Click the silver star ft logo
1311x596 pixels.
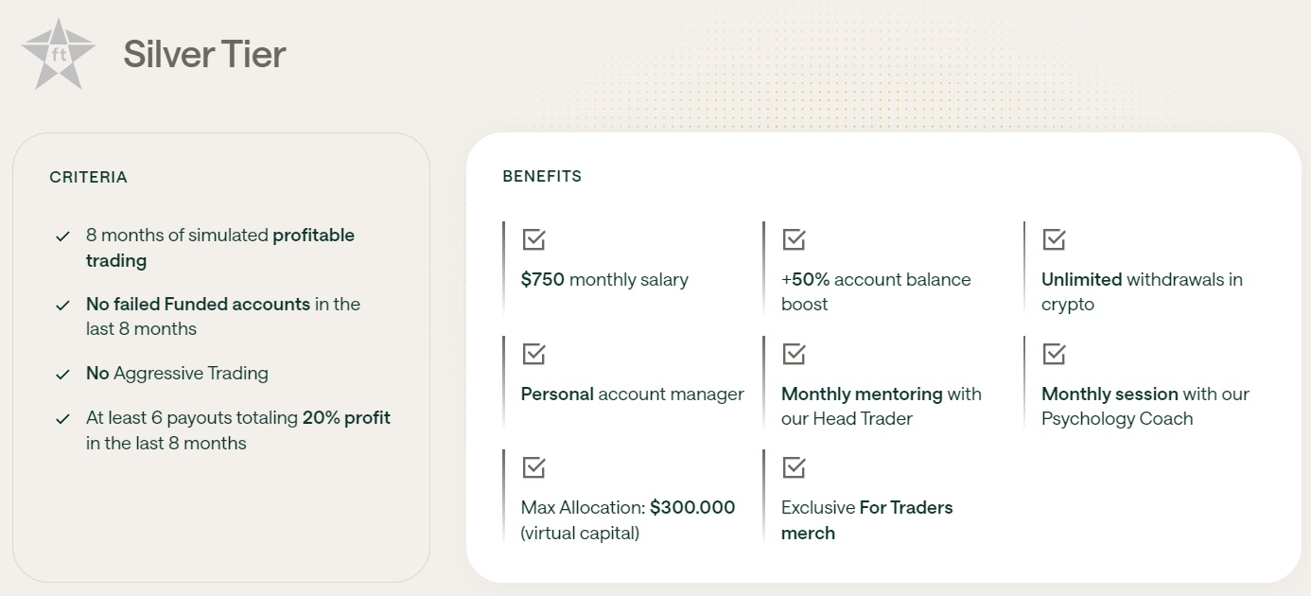point(59,54)
